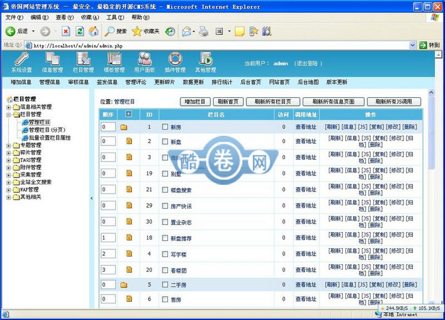Click the yellow note icon in IE toolbar
Viewport: 445px width, 320px height.
point(240,31)
